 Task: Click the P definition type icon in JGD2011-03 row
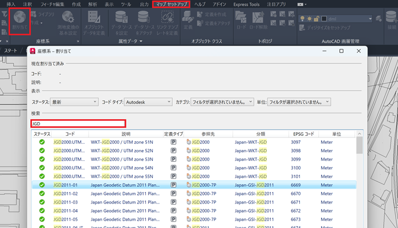[x=173, y=202]
